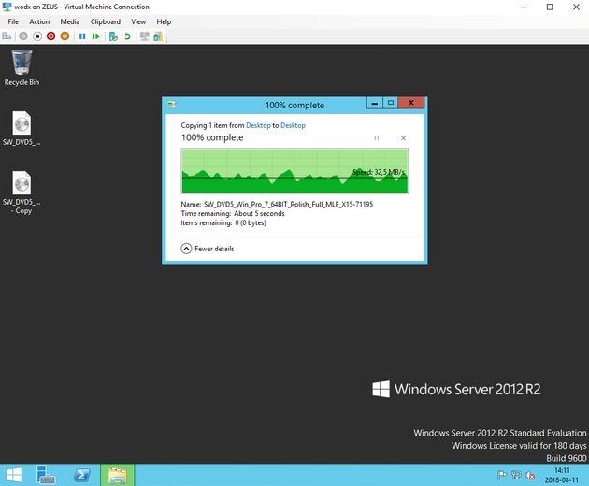Click source Desktop link in copy dialog
The image size is (589, 486).
coord(258,125)
